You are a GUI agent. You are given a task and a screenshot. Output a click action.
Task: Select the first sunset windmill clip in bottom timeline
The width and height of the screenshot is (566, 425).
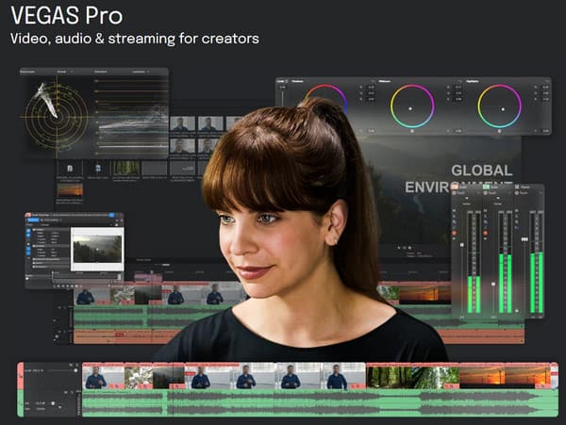point(481,376)
